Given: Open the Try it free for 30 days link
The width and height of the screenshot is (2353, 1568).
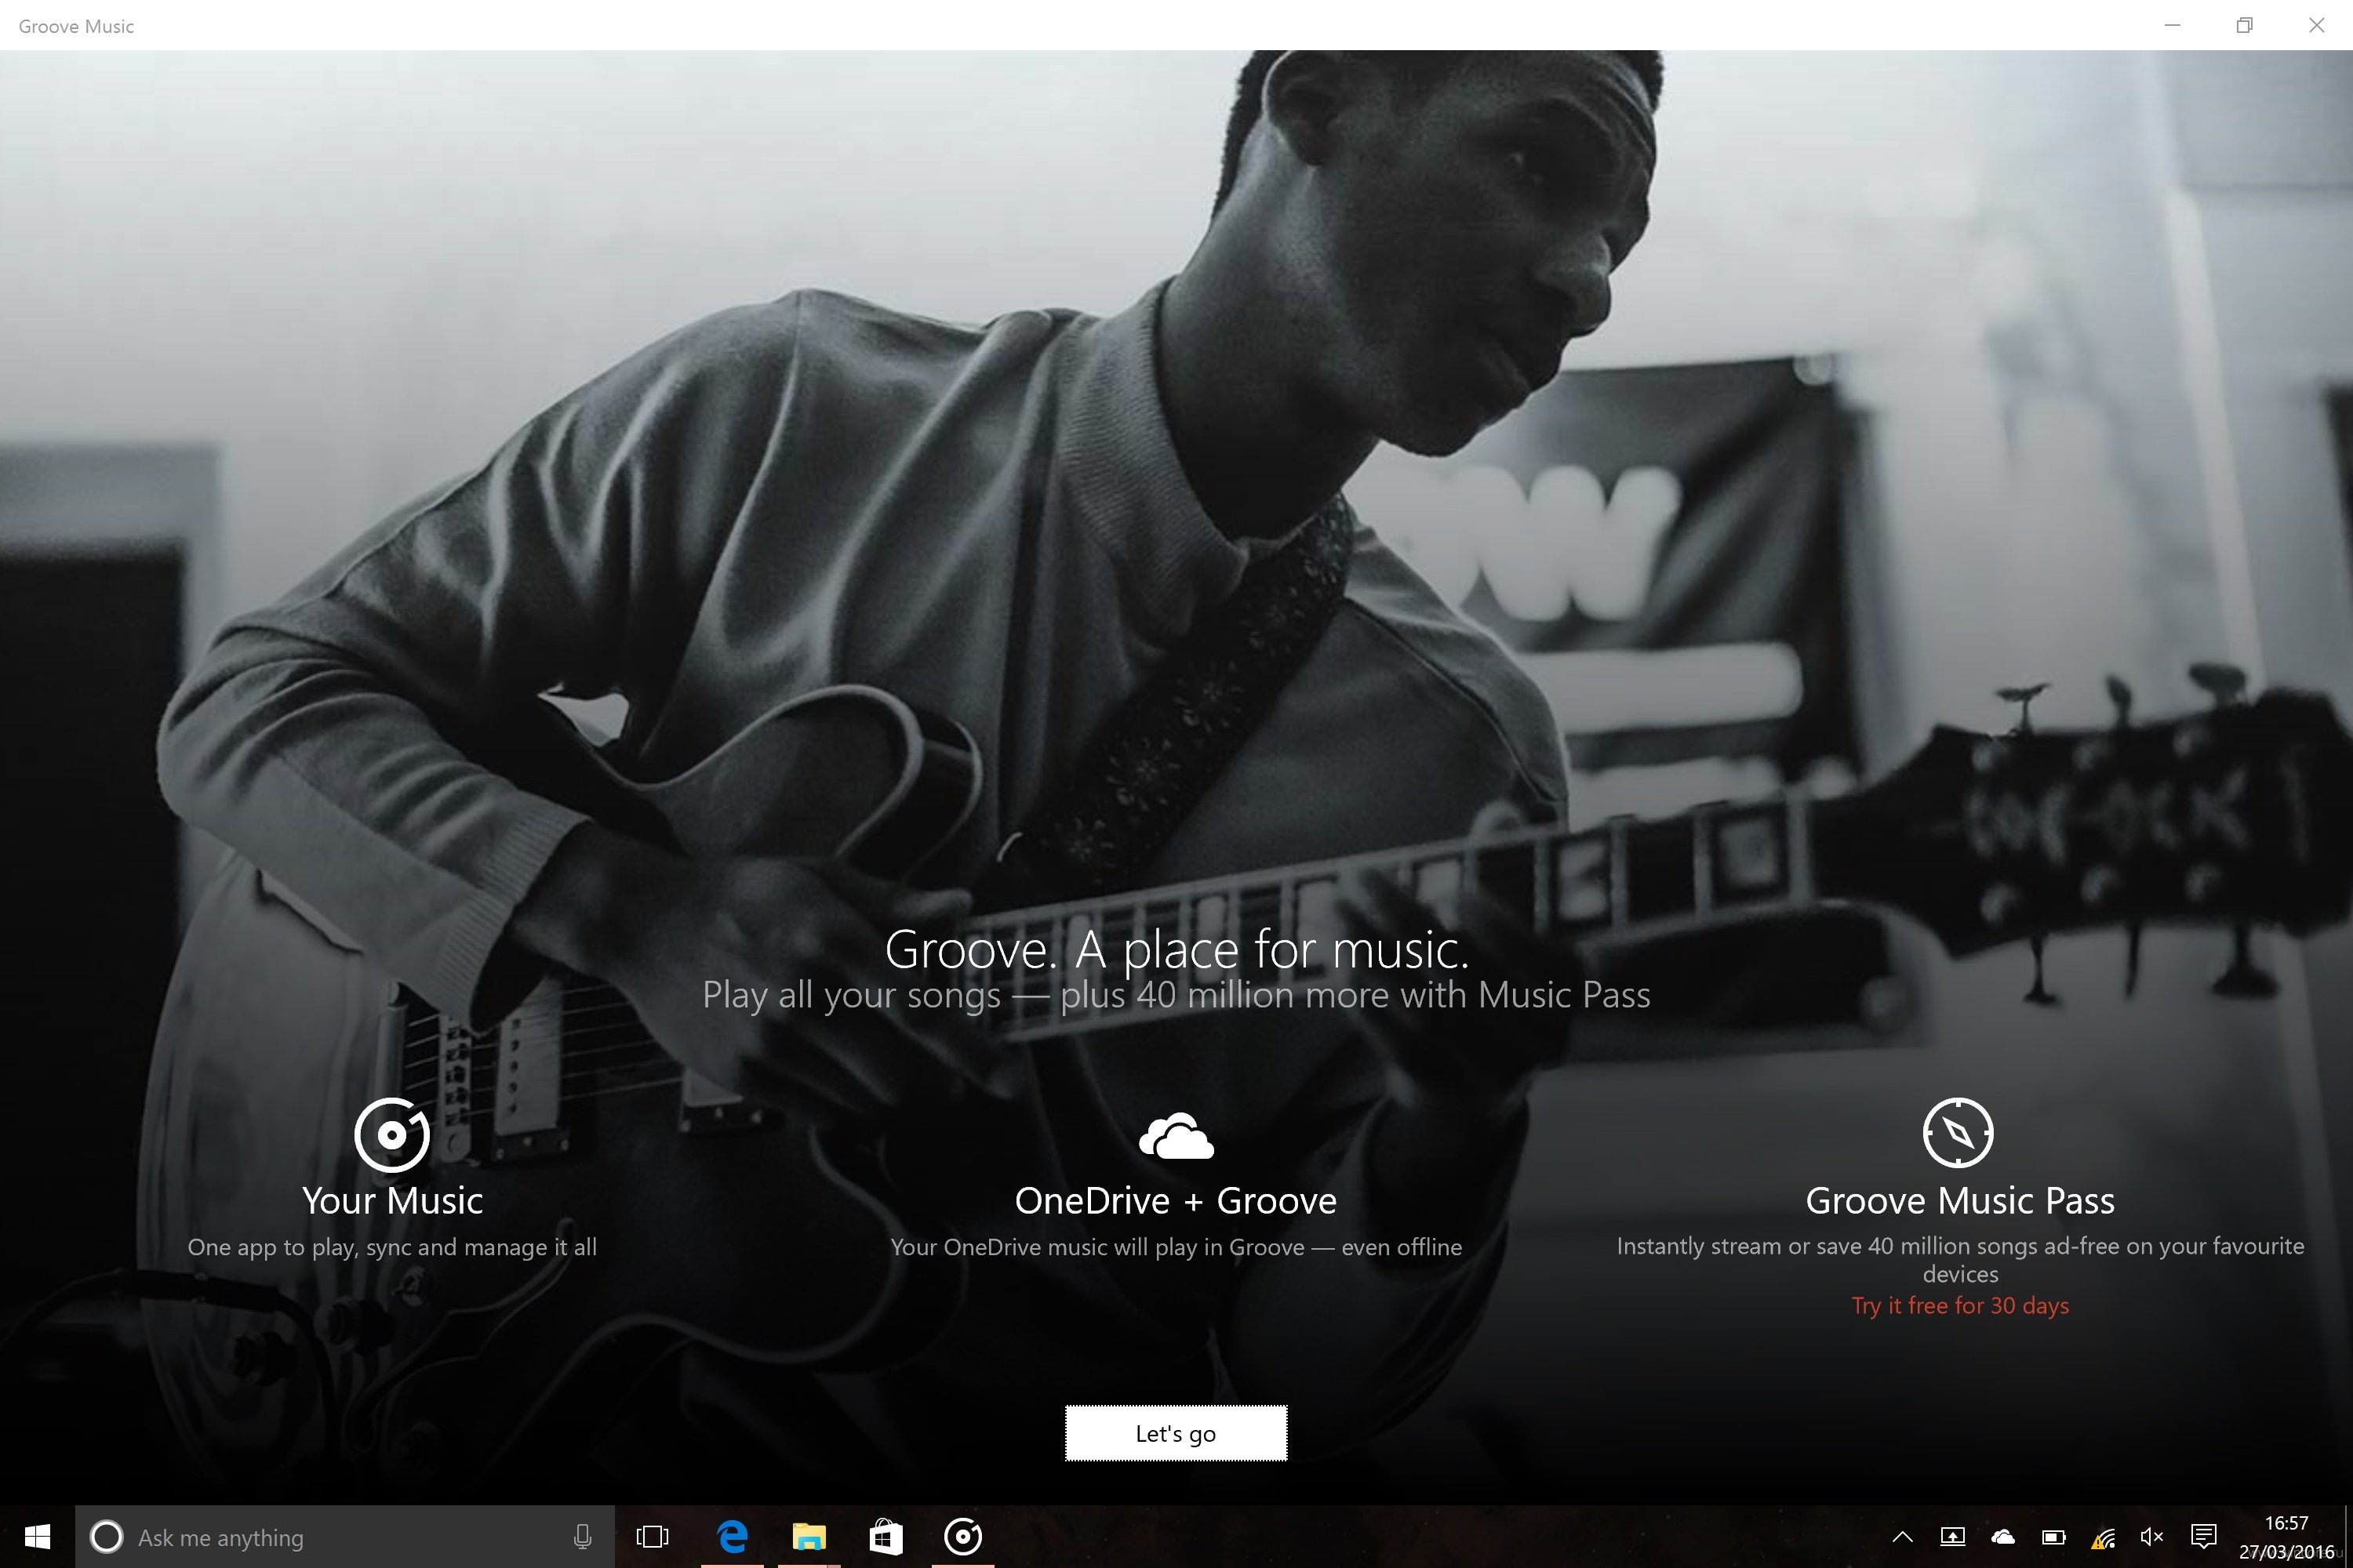Looking at the screenshot, I should (1960, 1305).
